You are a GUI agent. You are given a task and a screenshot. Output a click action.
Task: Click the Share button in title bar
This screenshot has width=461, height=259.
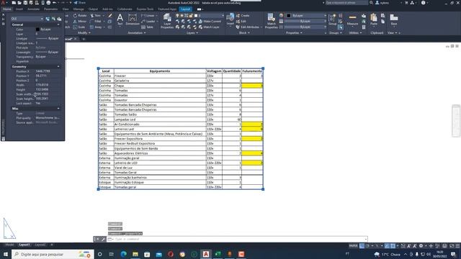click(79, 3)
